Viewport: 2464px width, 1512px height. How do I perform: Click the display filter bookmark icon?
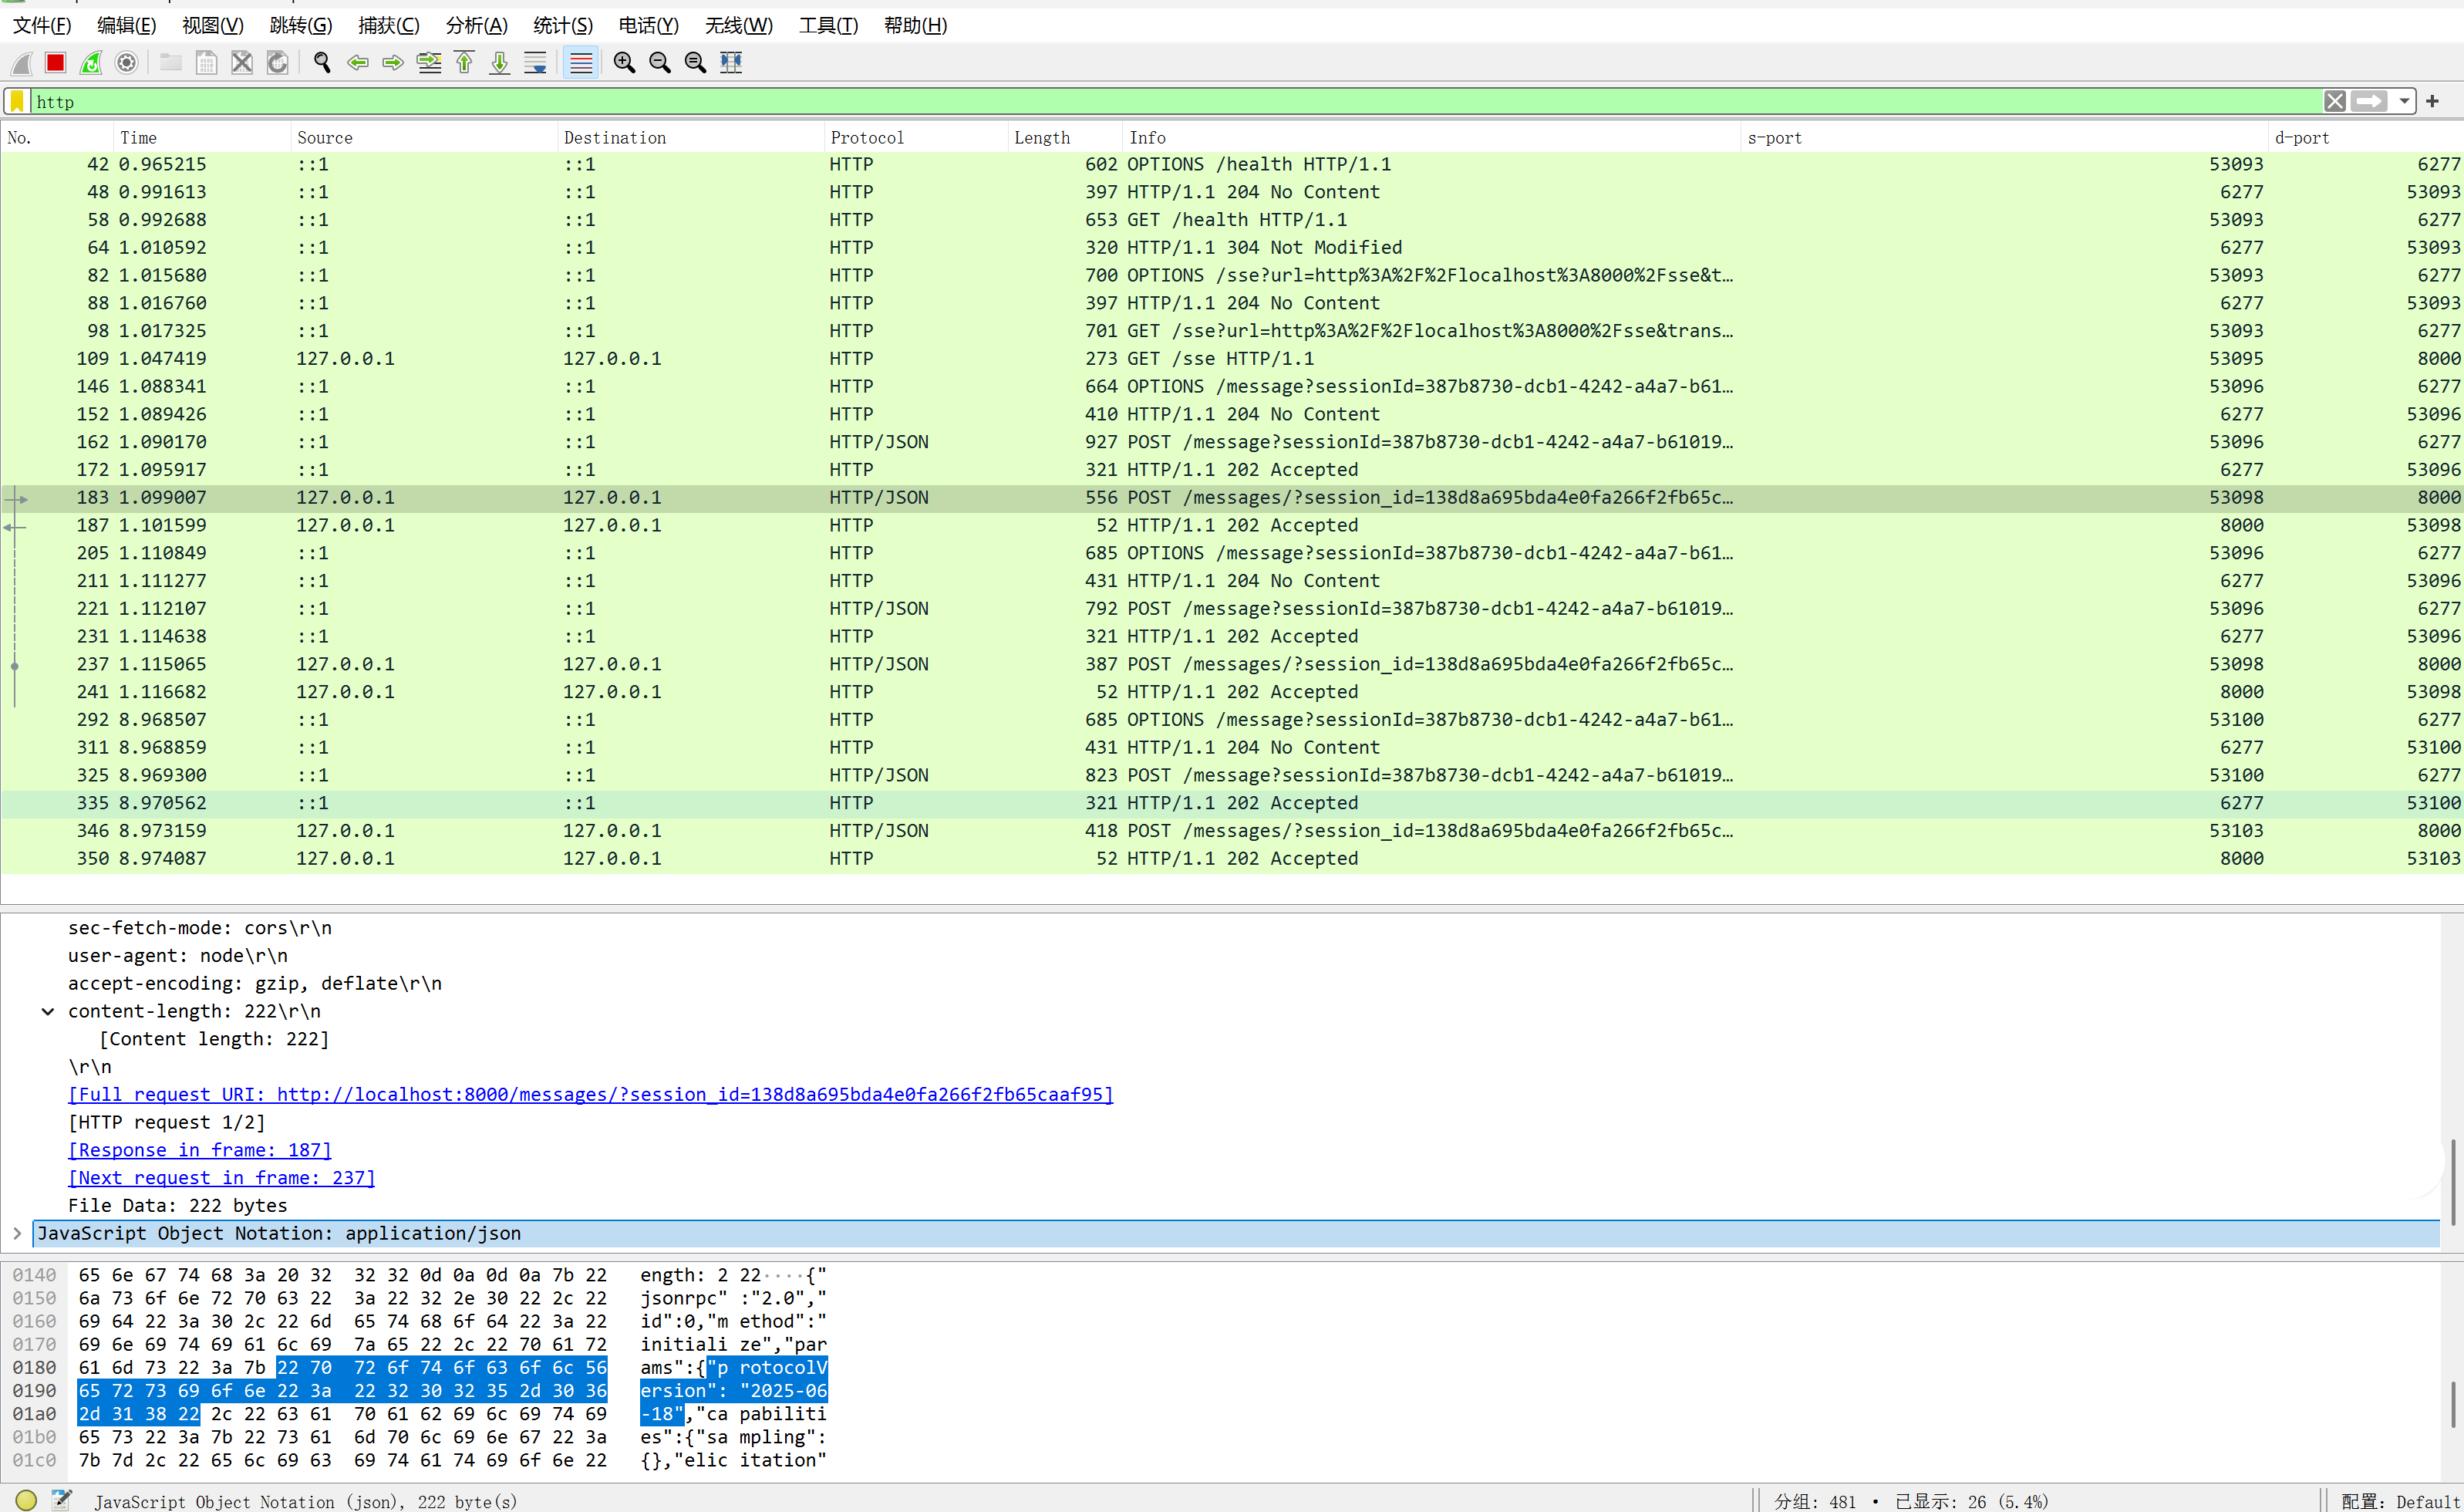(x=18, y=101)
